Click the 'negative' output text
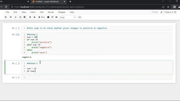180x101 pixels. point(27,57)
